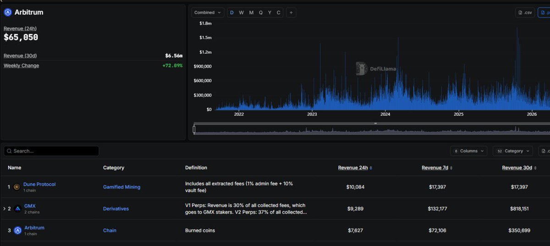Image resolution: width=550 pixels, height=246 pixels.
Task: Open the Chain category link
Action: [x=110, y=230]
